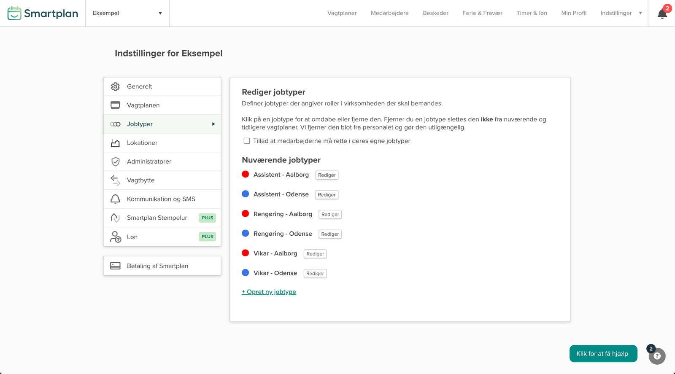Open the notifications bell

(x=662, y=14)
